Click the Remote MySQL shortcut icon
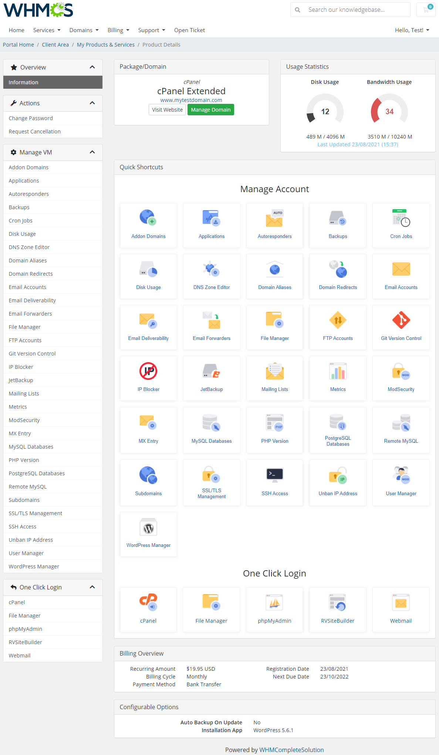 [401, 422]
